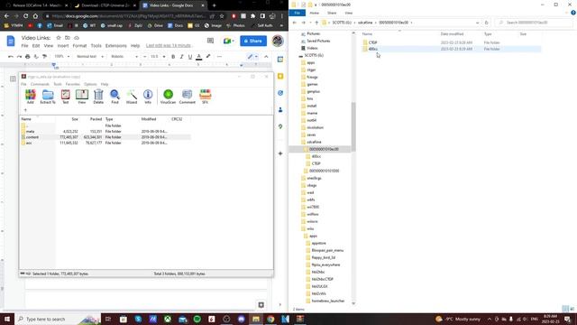Viewport: 577px width, 325px height.
Task: Open the Explorer View ribbon tab
Action: (x=348, y=13)
